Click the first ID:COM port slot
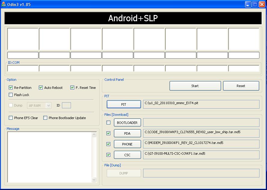267x190 pixels. click(x=23, y=68)
